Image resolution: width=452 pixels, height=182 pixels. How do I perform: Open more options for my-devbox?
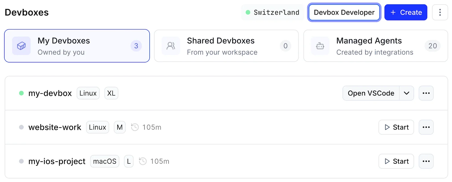point(426,93)
